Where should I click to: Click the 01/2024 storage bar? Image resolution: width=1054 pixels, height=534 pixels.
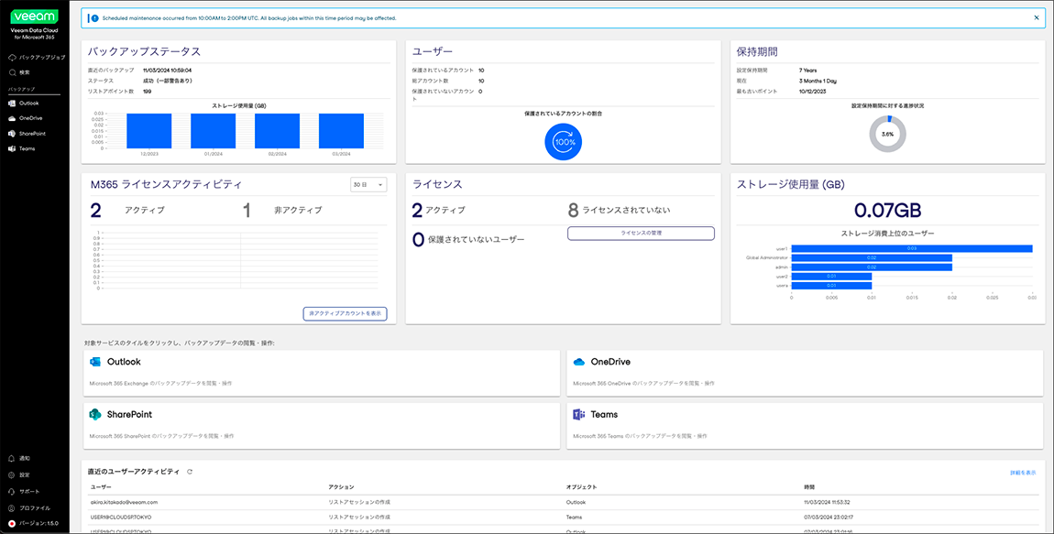(213, 130)
